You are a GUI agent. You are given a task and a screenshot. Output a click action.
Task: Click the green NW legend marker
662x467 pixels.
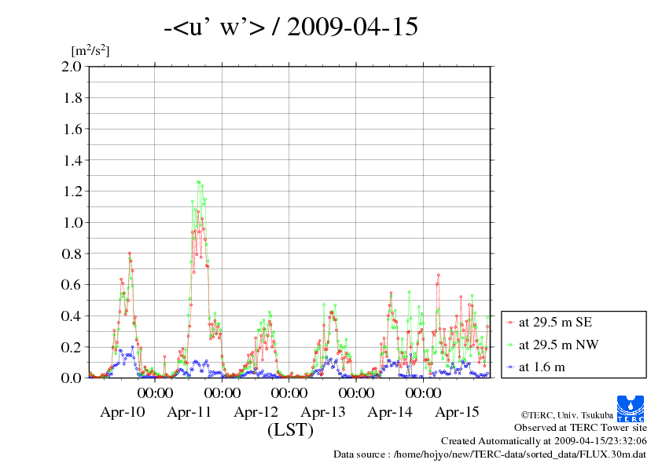coord(510,345)
